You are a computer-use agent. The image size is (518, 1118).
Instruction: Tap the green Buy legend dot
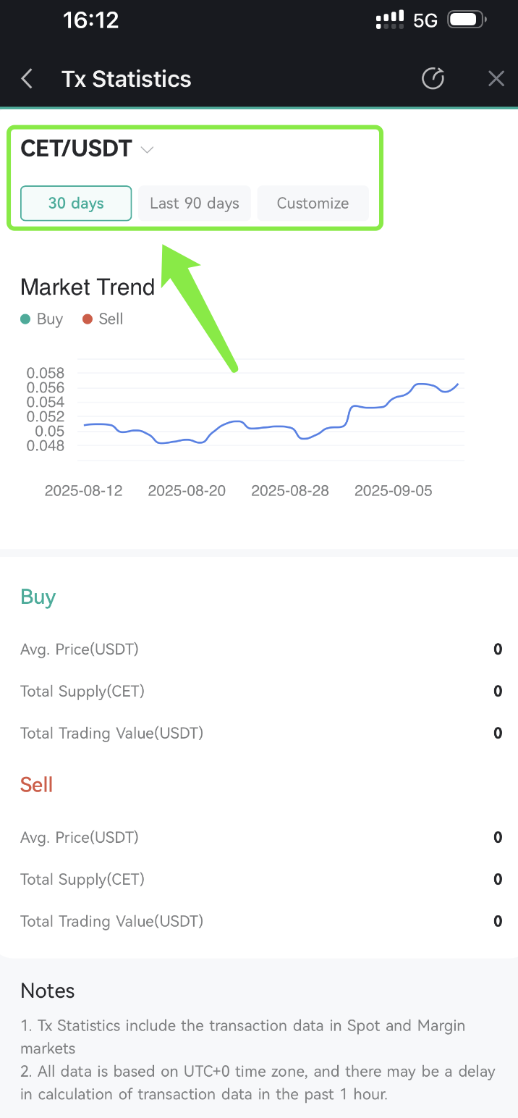click(25, 319)
